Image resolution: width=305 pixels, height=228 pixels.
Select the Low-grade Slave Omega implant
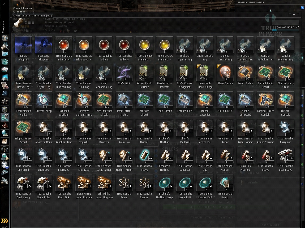[205, 77]
